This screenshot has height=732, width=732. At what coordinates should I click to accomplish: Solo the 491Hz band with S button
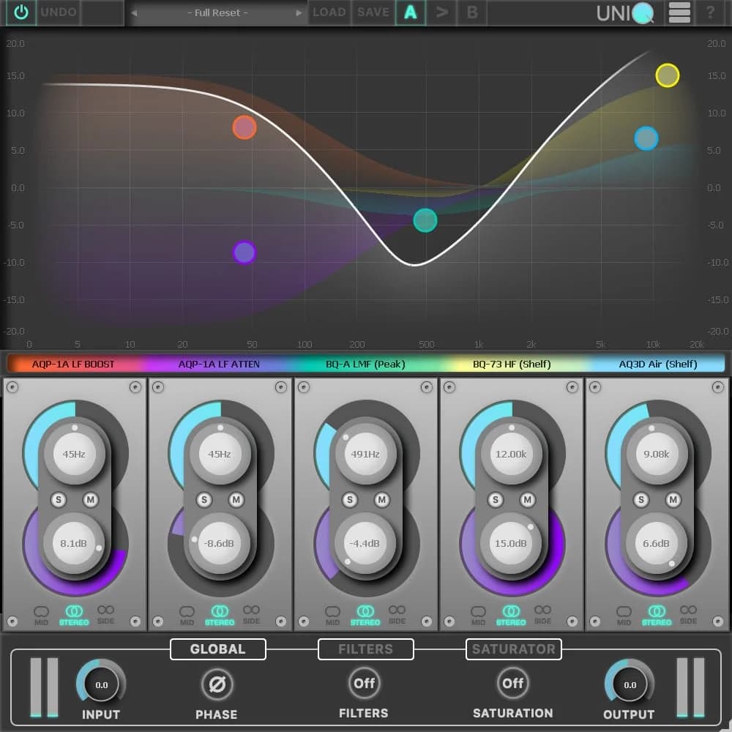(350, 500)
